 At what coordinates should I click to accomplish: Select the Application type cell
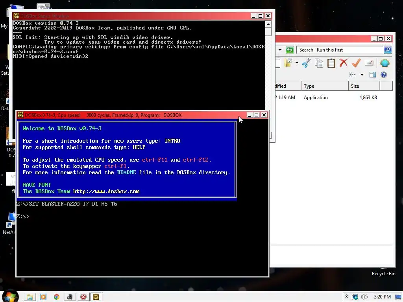tap(316, 98)
